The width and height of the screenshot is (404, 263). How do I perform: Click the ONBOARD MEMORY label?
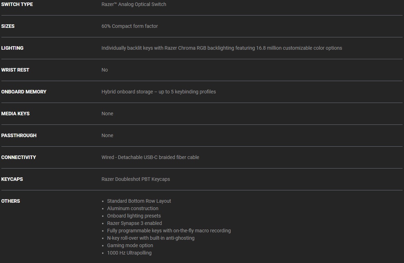tap(24, 92)
